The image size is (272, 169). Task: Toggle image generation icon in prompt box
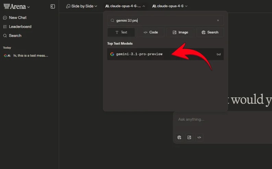point(189,137)
